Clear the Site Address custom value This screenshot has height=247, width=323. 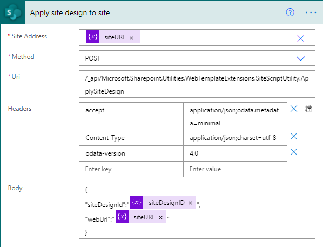coord(300,38)
